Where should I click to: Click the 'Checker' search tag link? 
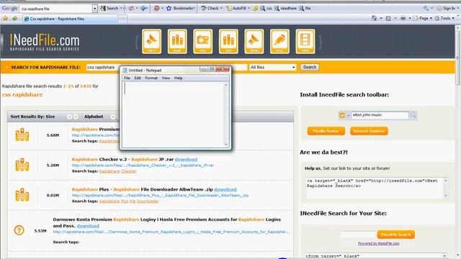pyautogui.click(x=128, y=171)
